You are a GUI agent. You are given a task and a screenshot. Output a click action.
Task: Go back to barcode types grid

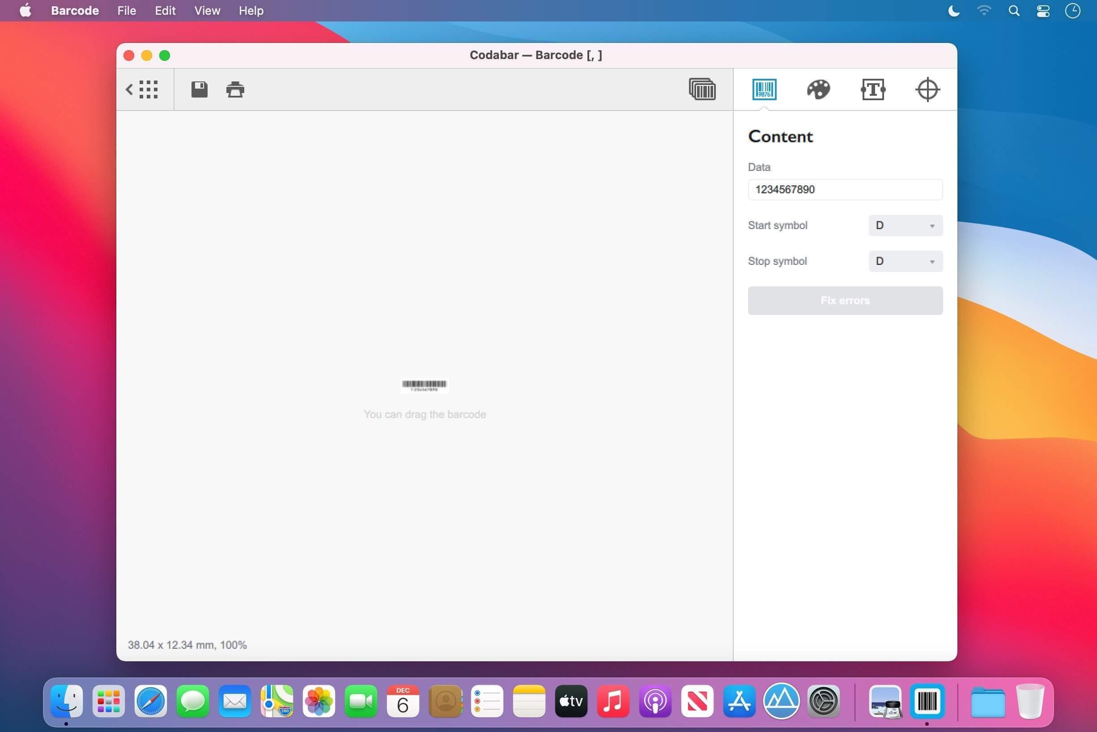click(x=142, y=89)
